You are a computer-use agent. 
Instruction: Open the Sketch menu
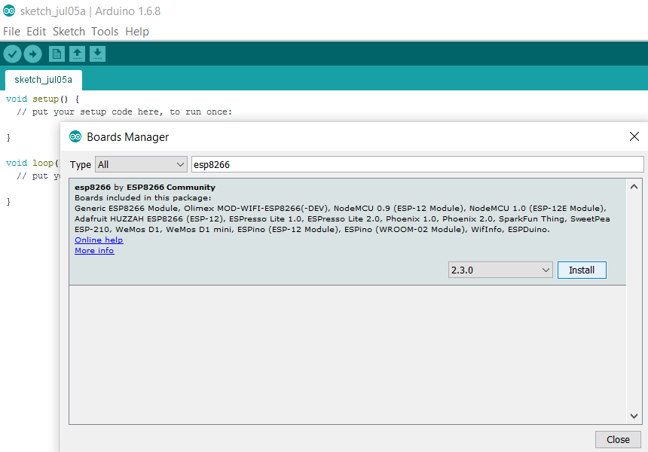pos(69,32)
